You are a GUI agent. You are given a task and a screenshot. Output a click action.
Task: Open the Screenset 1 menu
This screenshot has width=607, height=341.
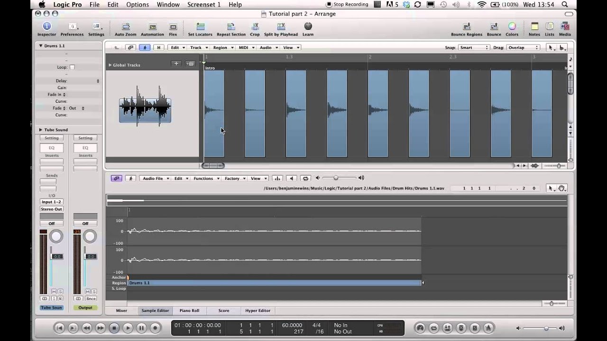204,4
